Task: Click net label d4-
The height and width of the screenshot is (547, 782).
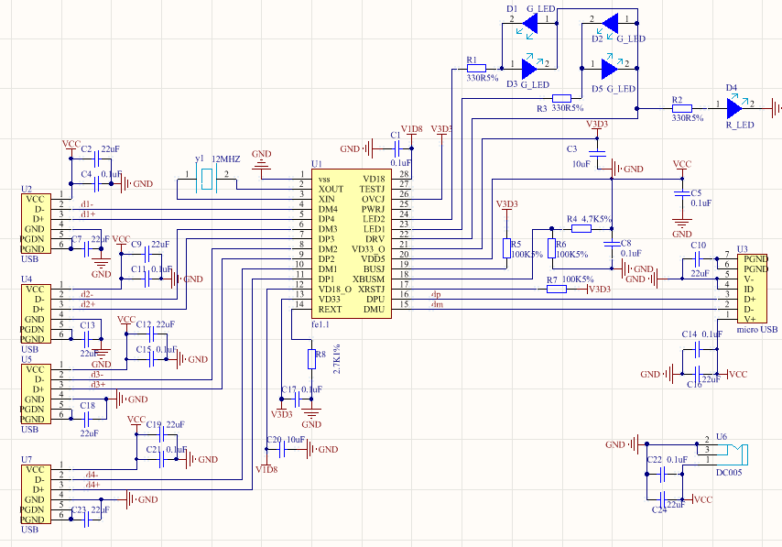Action: point(92,475)
